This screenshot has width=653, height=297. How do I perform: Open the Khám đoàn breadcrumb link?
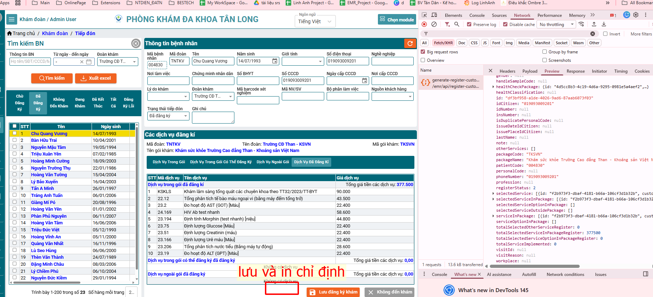point(55,33)
